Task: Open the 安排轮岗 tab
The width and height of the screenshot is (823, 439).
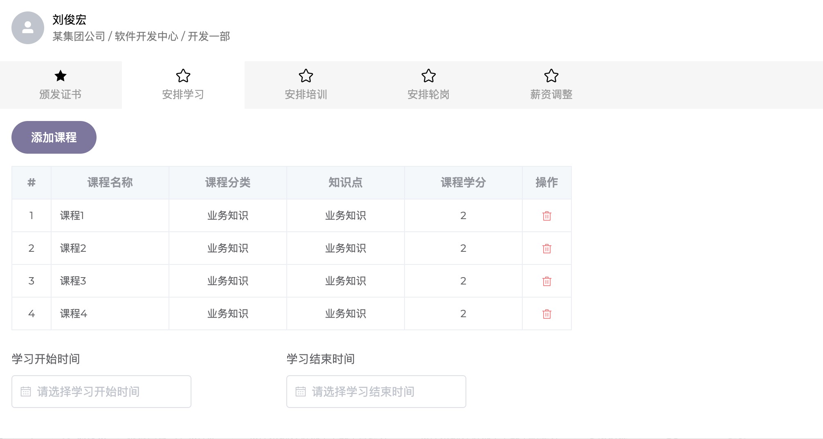Action: pyautogui.click(x=428, y=94)
